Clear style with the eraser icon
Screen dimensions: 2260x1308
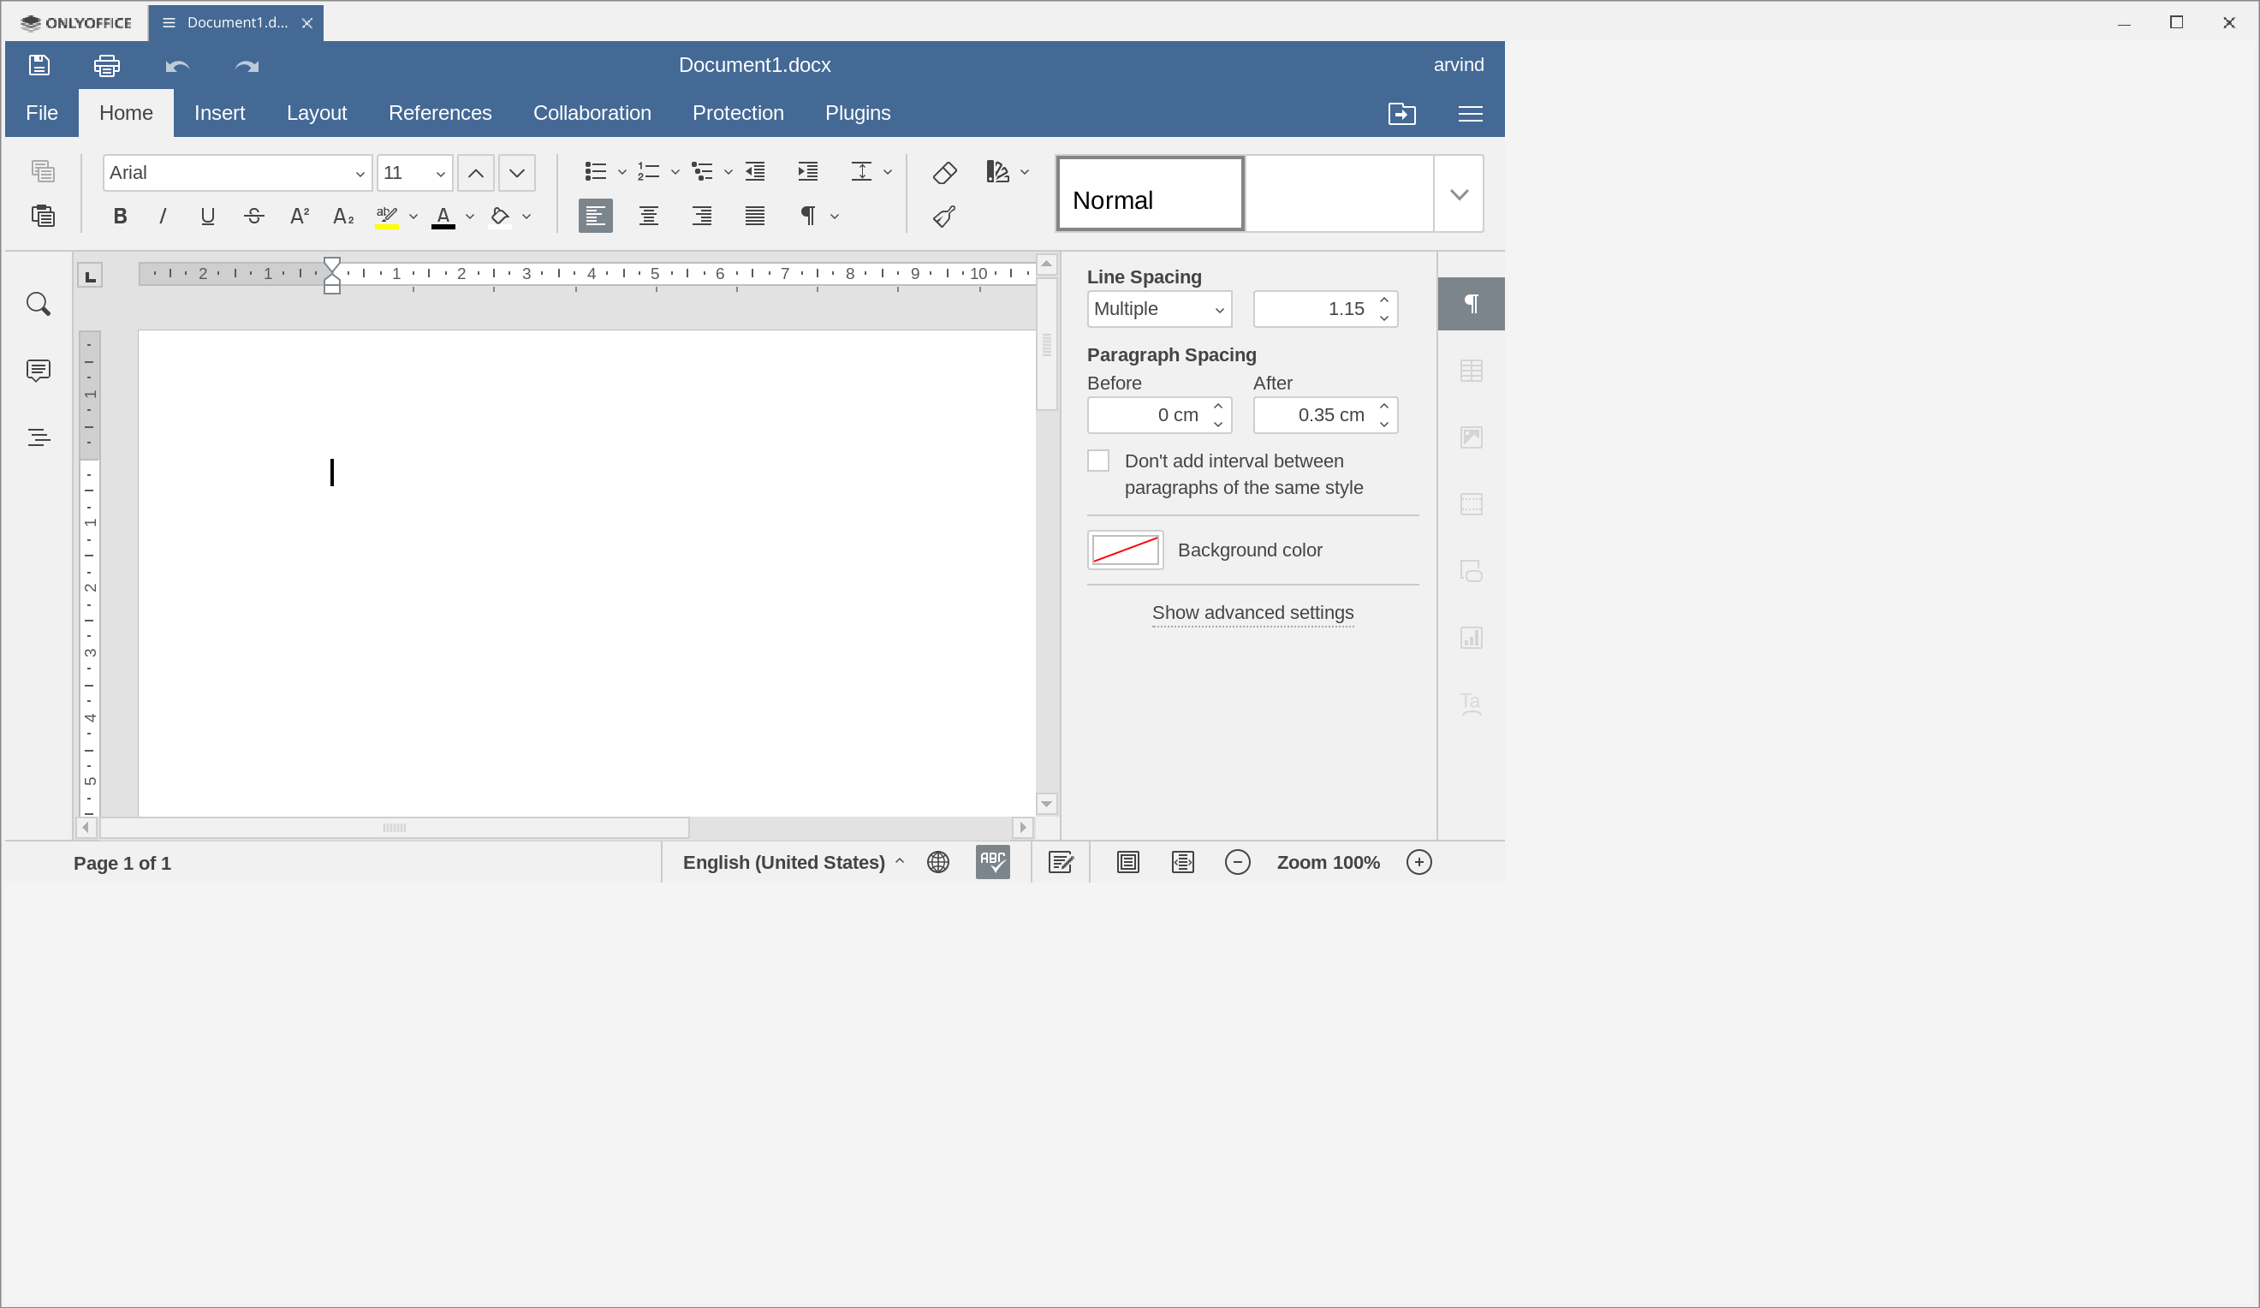(x=944, y=172)
